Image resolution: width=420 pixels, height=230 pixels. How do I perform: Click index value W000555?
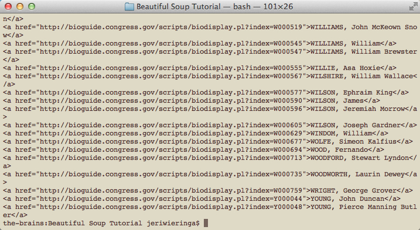tap(288, 68)
